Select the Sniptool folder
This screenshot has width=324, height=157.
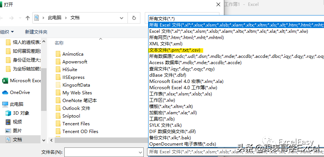[x=68, y=116]
